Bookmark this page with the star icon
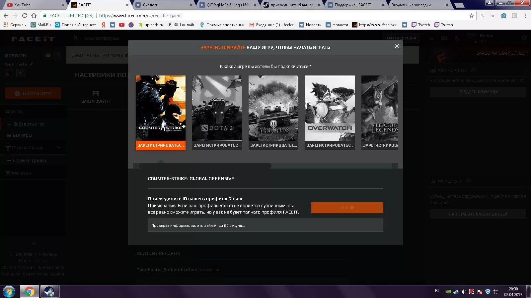531x298 pixels. tap(472, 16)
